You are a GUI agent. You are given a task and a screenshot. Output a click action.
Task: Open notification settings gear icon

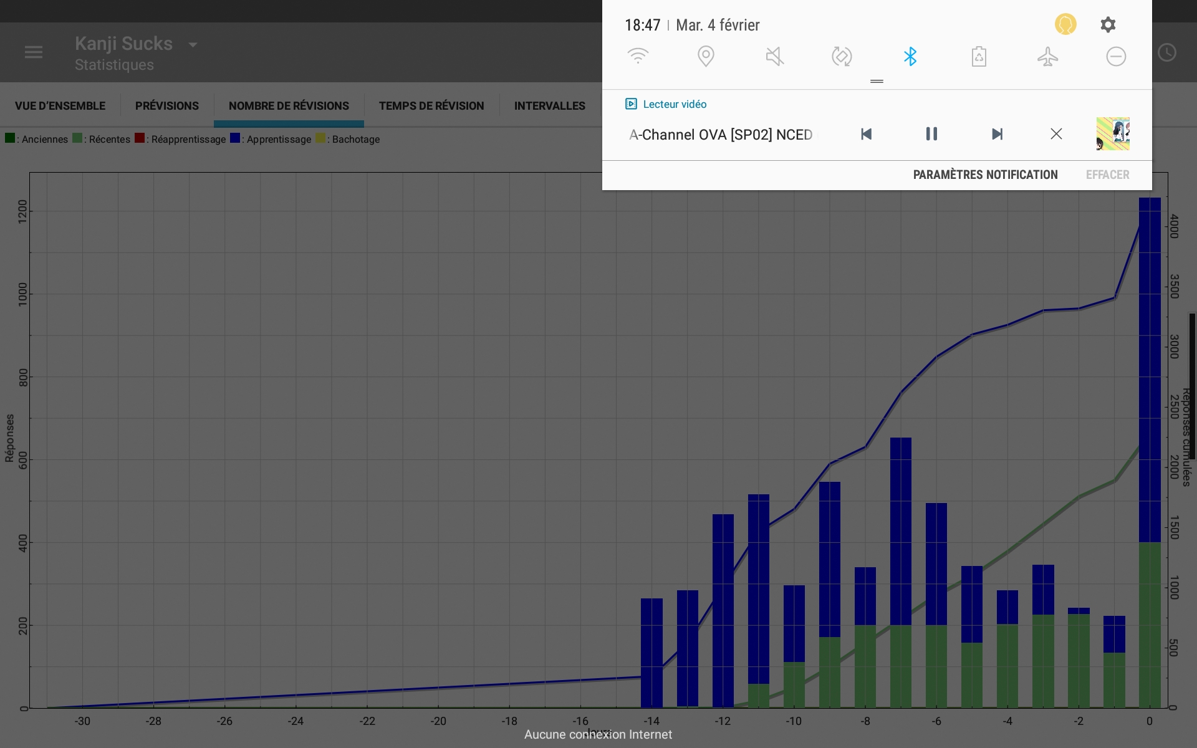1108,25
